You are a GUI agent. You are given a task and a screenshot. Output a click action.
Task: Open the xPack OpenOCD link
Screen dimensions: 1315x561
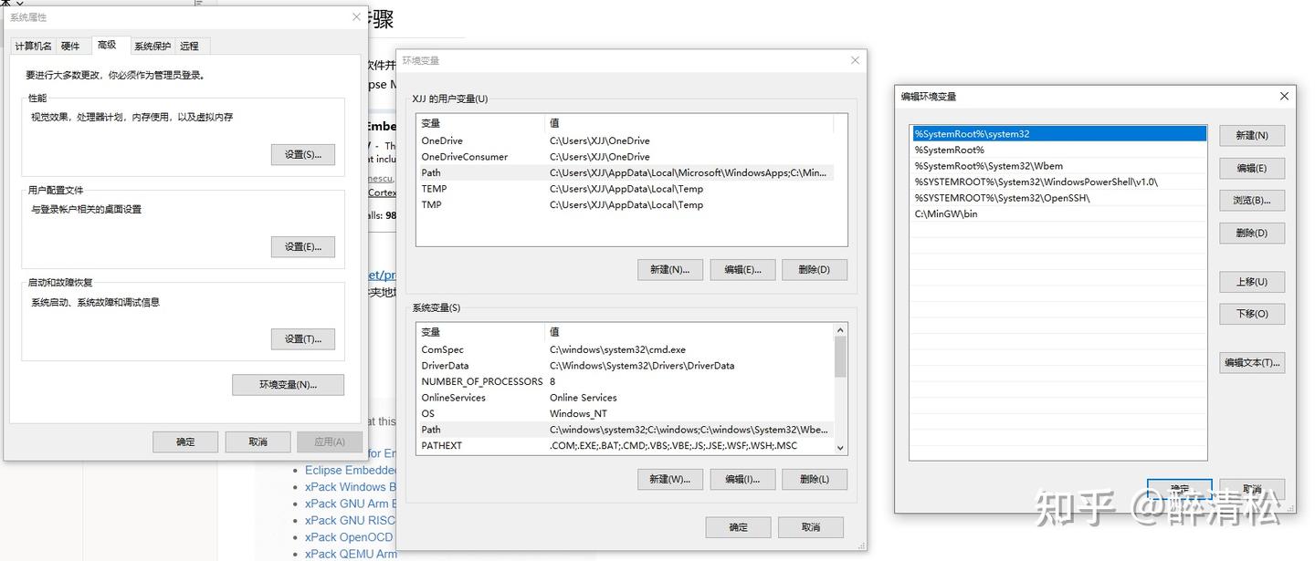click(x=348, y=537)
